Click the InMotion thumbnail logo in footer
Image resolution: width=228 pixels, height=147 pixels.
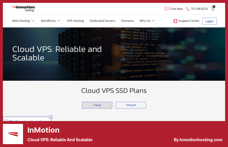[x=13, y=134]
